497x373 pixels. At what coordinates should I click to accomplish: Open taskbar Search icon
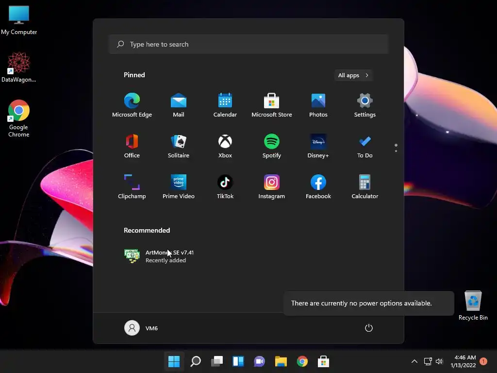pyautogui.click(x=196, y=361)
